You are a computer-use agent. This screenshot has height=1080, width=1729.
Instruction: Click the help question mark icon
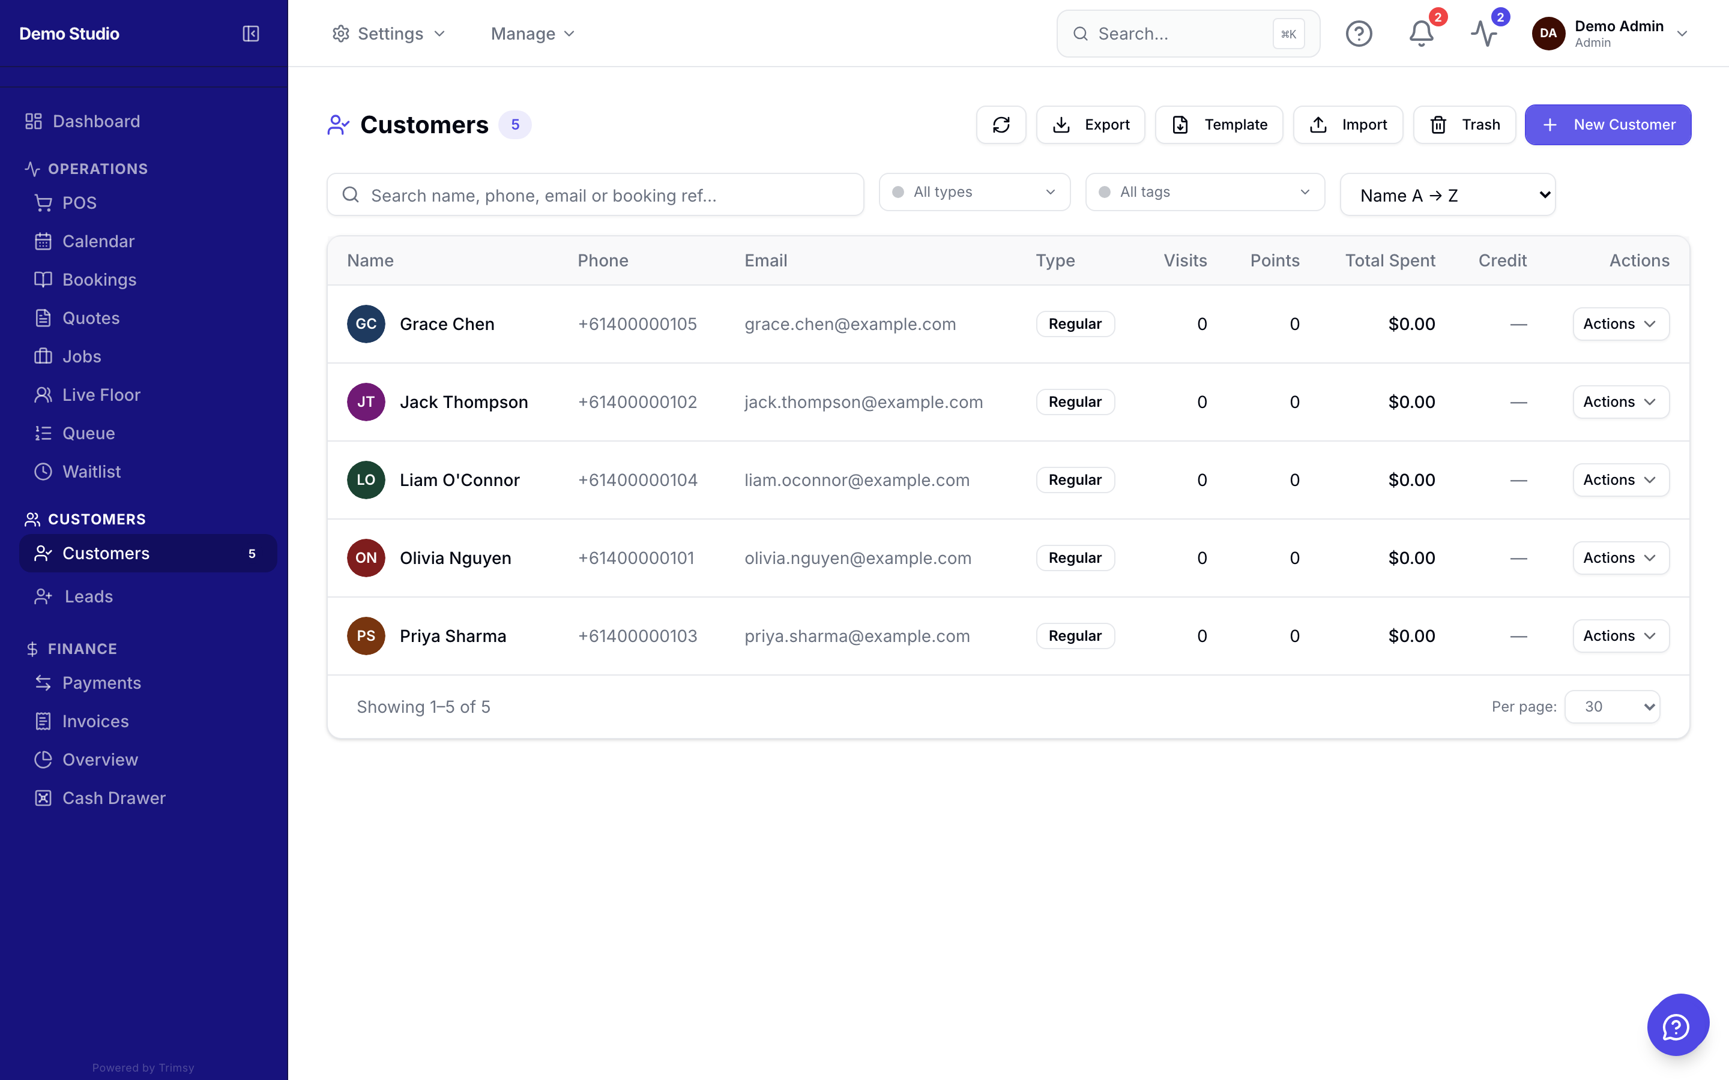[x=1359, y=34]
